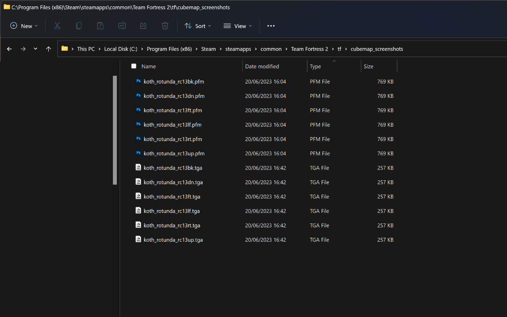The width and height of the screenshot is (507, 317).
Task: Click the Photoshop icon of koth_rotunda_rc13lf.pfm
Action: coord(138,124)
